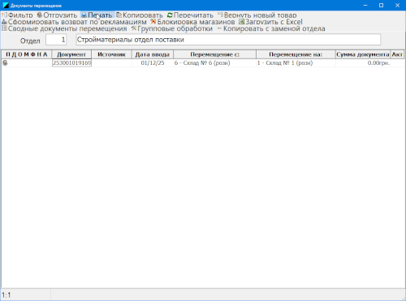
Task: Click the Перемещение с: column header
Action: point(214,54)
